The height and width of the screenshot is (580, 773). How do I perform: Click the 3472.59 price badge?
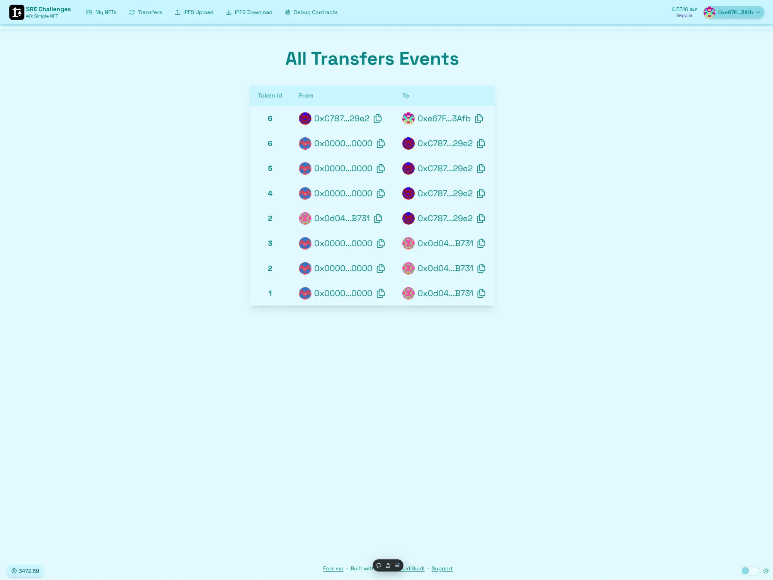click(x=25, y=571)
